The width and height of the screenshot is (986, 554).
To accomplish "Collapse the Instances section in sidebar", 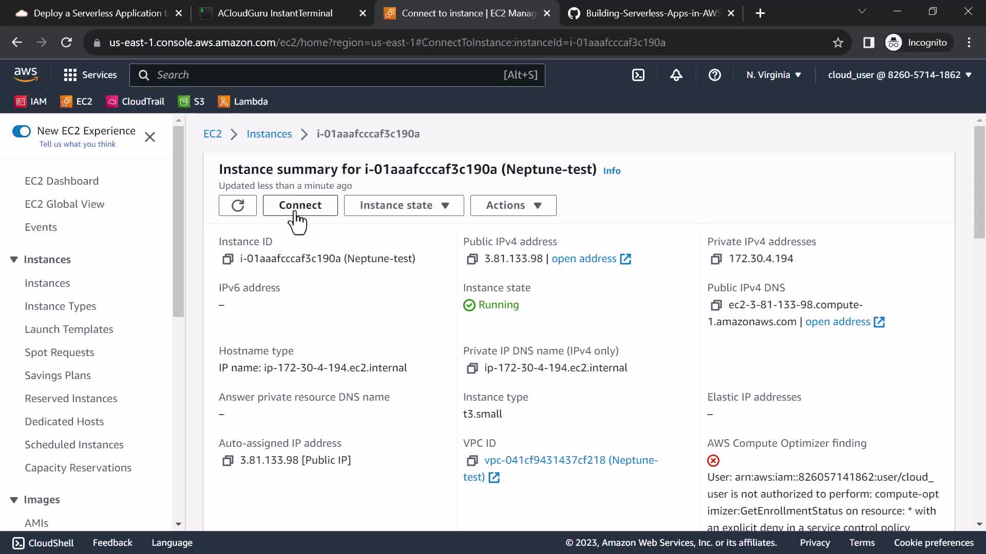I will point(14,260).
